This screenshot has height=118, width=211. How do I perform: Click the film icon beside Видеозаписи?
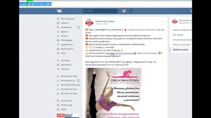click(58, 49)
